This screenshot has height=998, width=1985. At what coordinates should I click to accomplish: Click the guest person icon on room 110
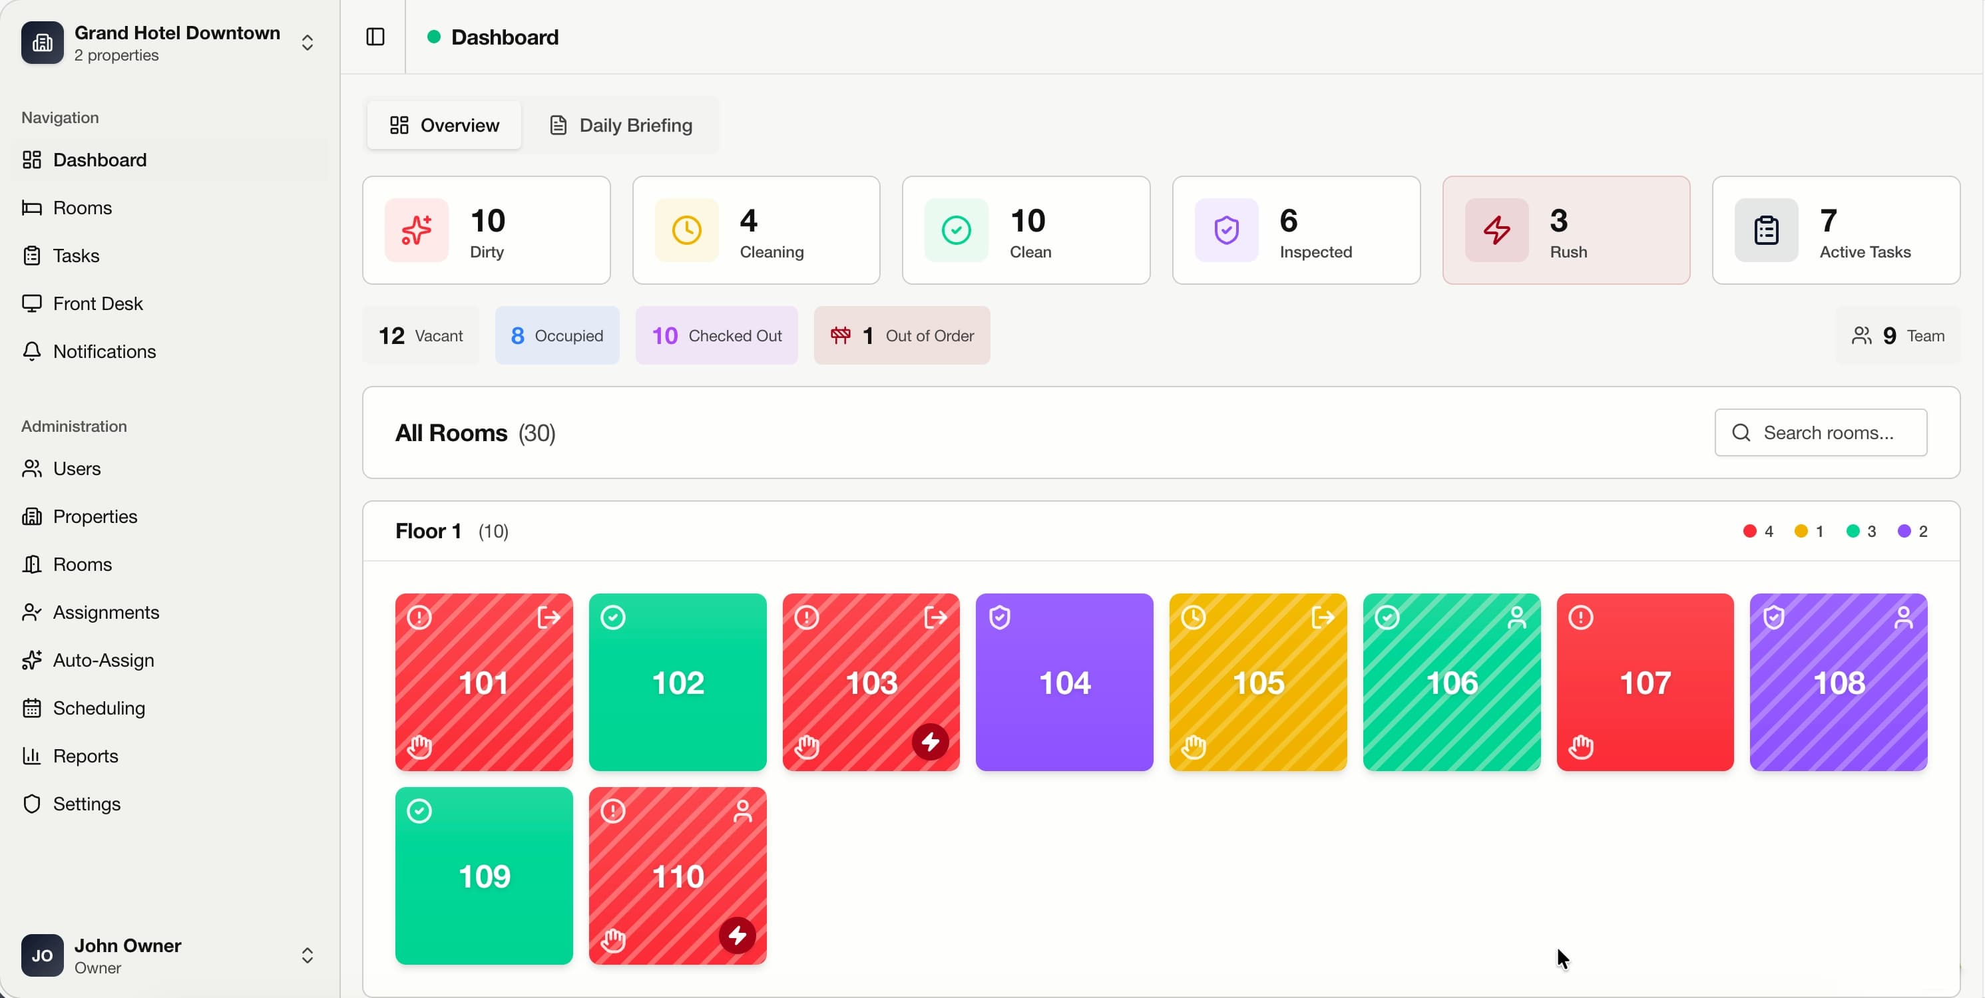[742, 810]
